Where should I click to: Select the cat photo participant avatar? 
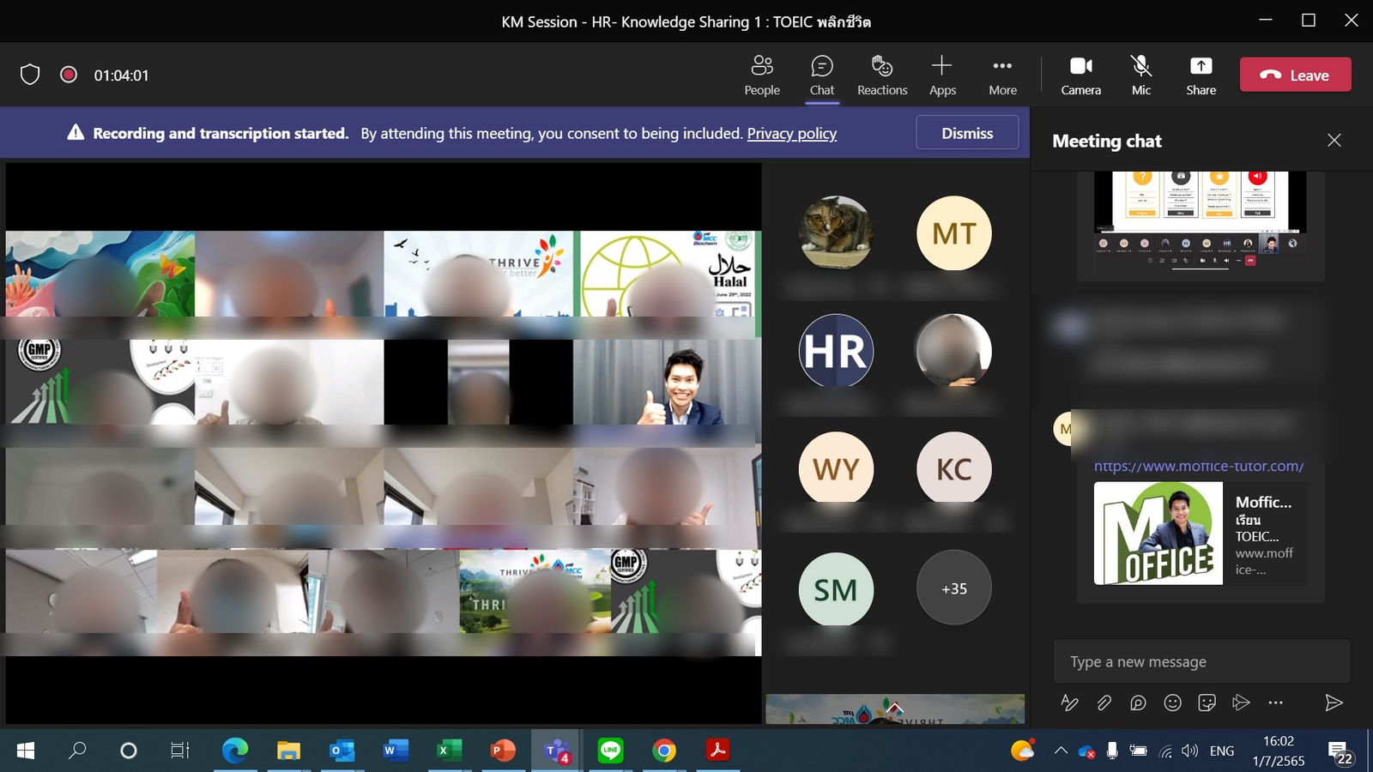click(x=836, y=233)
